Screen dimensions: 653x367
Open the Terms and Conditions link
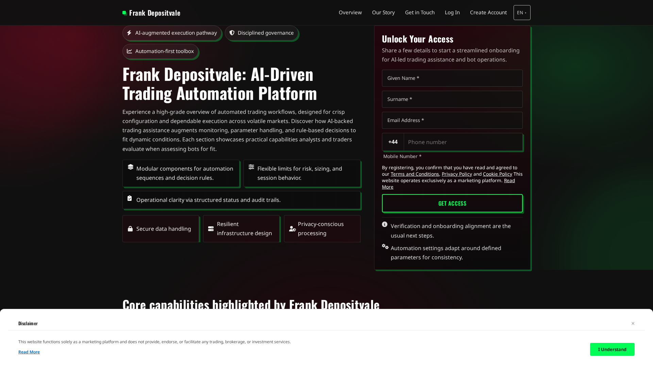pos(415,174)
